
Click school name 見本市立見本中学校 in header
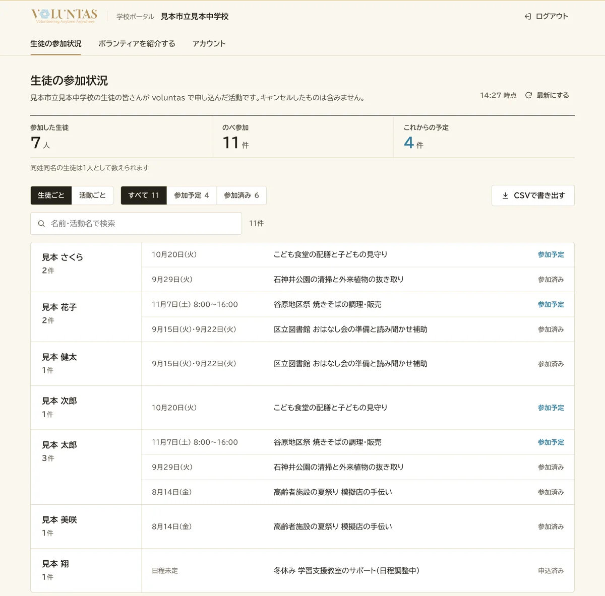[195, 17]
